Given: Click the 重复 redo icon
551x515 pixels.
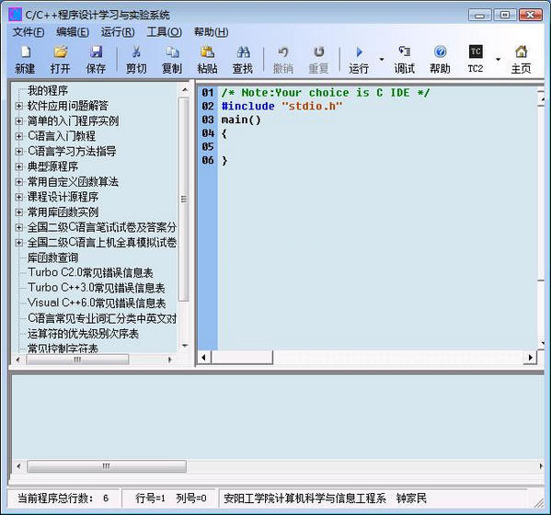Looking at the screenshot, I should (318, 52).
